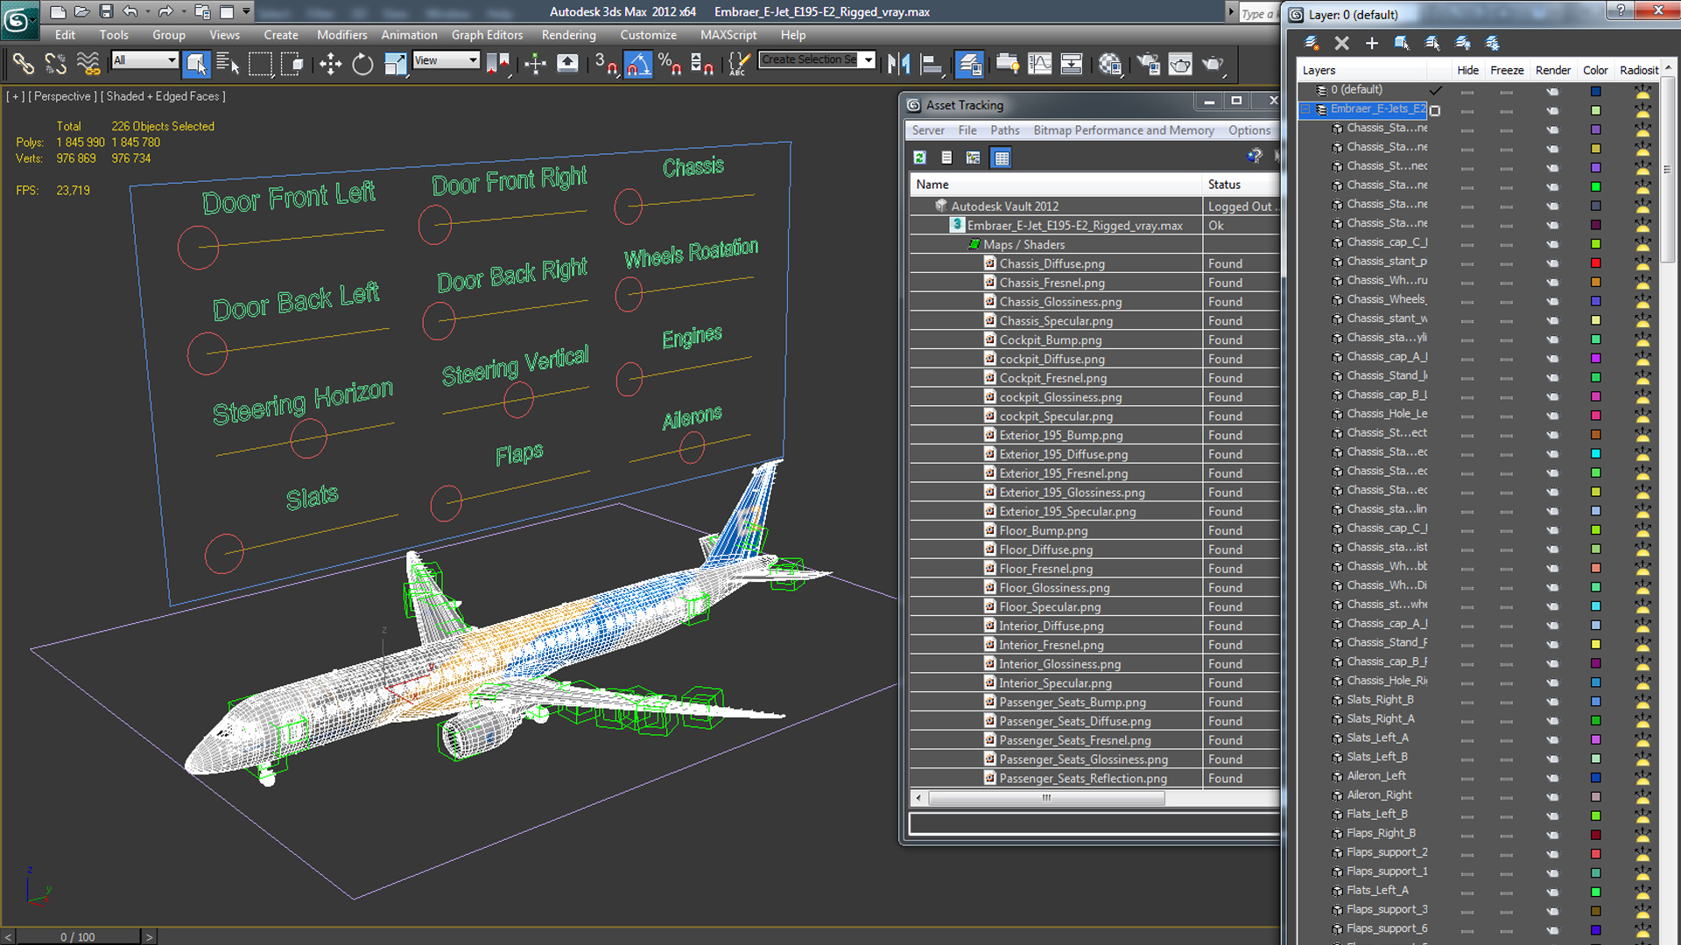Toggle Spinner Snap button
Image resolution: width=1681 pixels, height=945 pixels.
702,64
